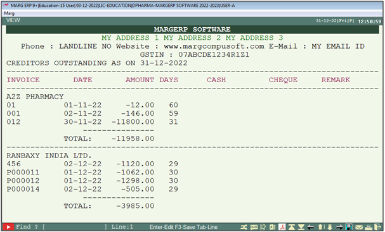385x232 pixels.
Task: Click website www.margcompusoft.com text
Action: point(214,46)
